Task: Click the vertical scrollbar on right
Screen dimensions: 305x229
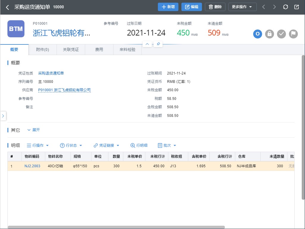Action: coord(303,127)
